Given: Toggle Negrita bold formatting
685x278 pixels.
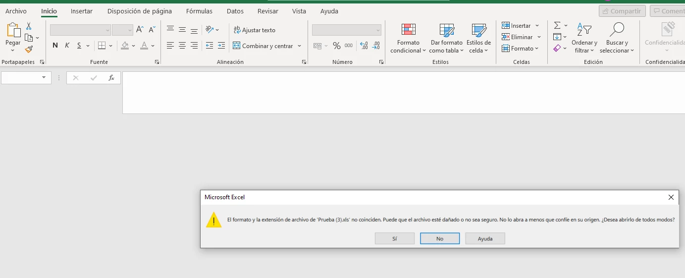Looking at the screenshot, I should pos(55,46).
